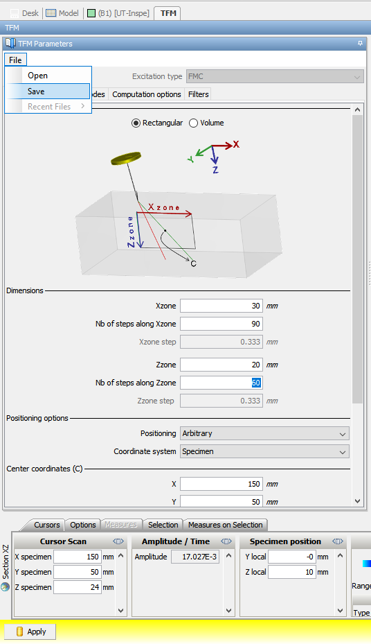Click the X specimen cursor field
The image size is (371, 644).
pyautogui.click(x=78, y=557)
